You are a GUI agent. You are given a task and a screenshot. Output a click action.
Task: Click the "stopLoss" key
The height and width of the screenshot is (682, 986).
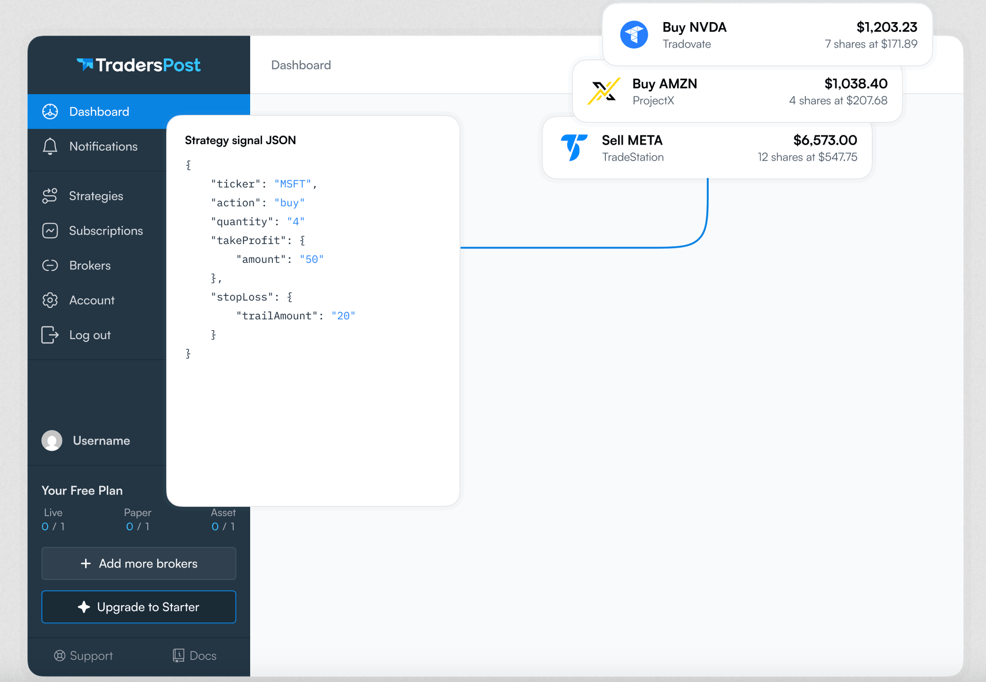(x=242, y=297)
